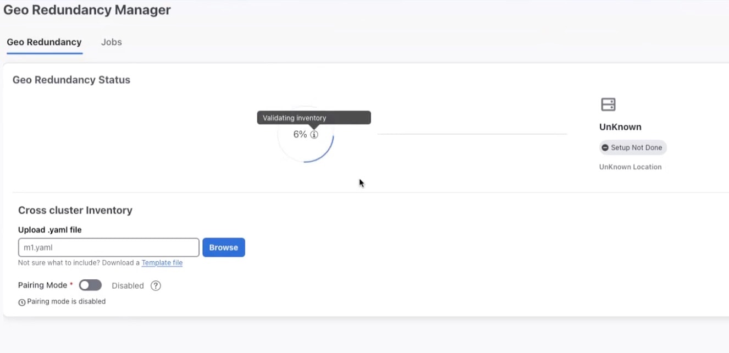
Task: Click the minus icon in Setup Not Done badge
Action: point(605,148)
